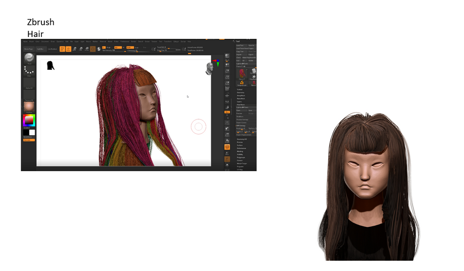This screenshot has width=464, height=271.
Task: Click the hair silhouette thumbnail in viewport
Action: tap(51, 65)
